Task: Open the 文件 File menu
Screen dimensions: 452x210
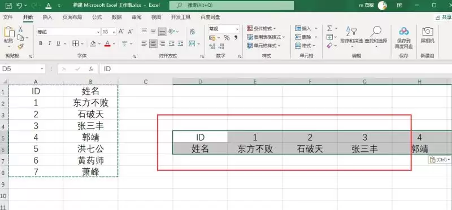Action: tap(8, 17)
